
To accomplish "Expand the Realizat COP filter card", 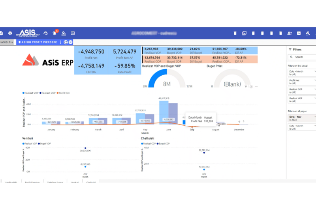I will (314, 89).
